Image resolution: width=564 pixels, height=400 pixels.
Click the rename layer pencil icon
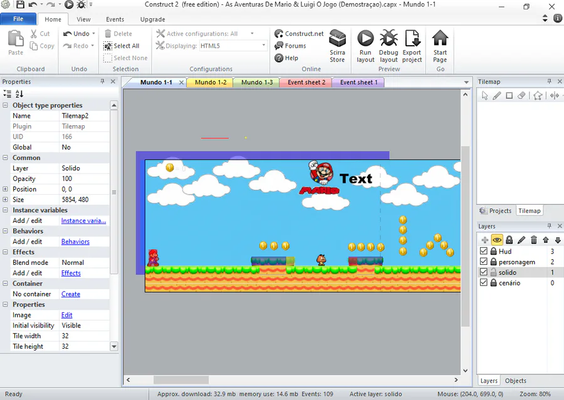coord(521,240)
